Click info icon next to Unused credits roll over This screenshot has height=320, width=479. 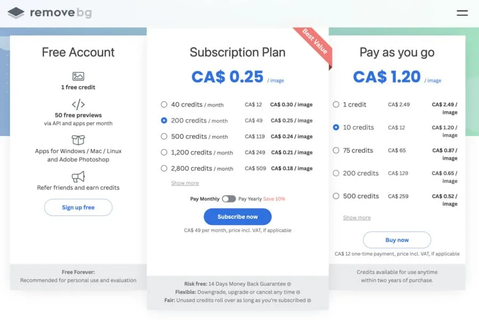pyautogui.click(x=309, y=300)
